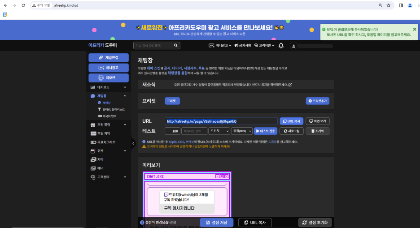Image resolution: width=420 pixels, height=228 pixels.
Task: Collapse the sidebar with arrow handle
Action: click(133, 143)
